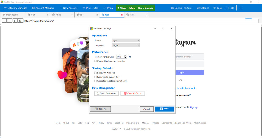Click Open Data Folder button

[x=106, y=93]
